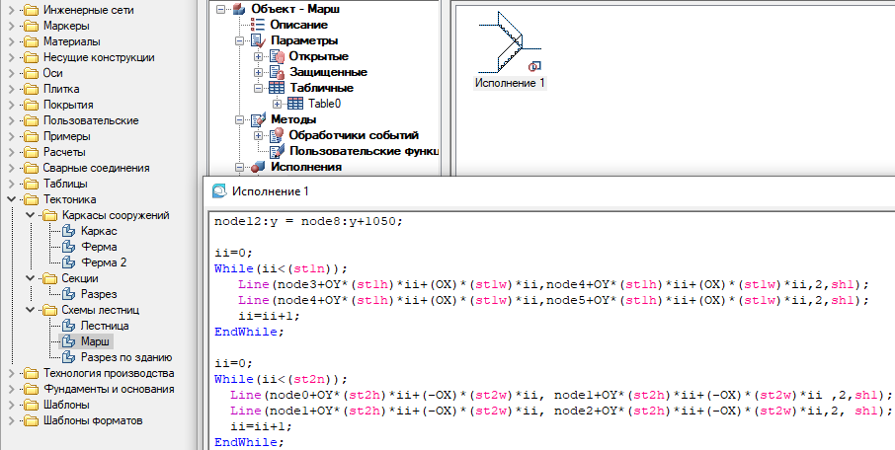Click the Покрытия folder icon
The width and height of the screenshot is (895, 450).
coord(31,105)
